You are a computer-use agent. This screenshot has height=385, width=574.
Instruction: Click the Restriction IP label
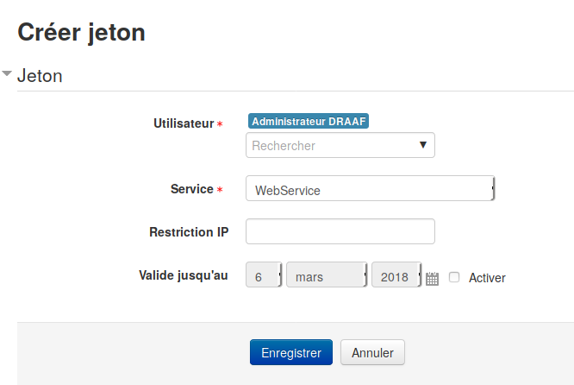[189, 232]
